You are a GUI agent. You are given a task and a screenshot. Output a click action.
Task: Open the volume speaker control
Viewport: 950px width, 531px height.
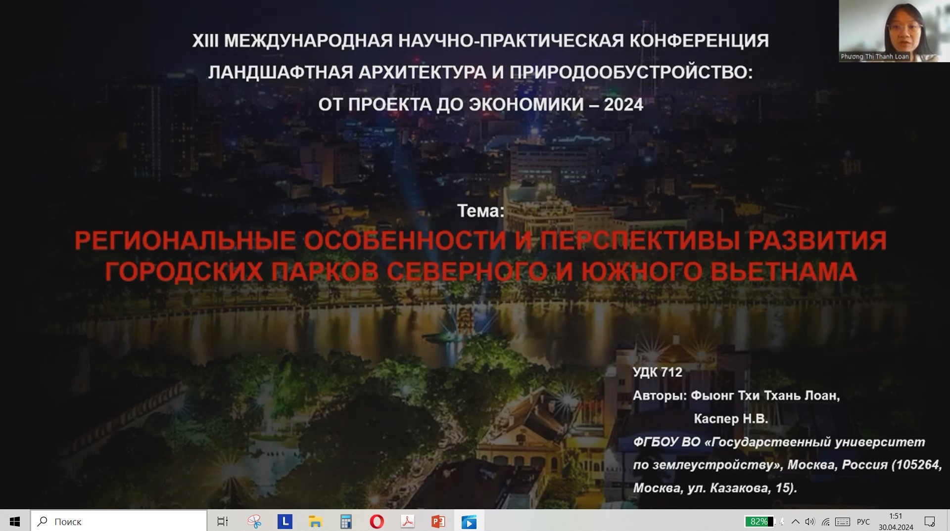(809, 521)
